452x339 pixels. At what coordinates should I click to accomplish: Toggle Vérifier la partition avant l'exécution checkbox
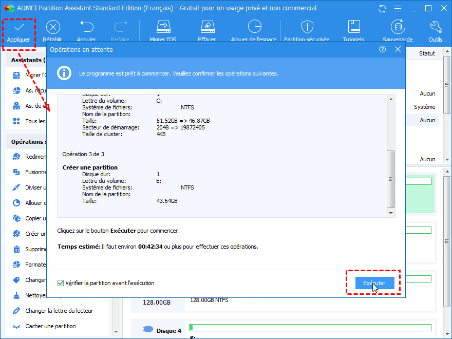[x=61, y=283]
